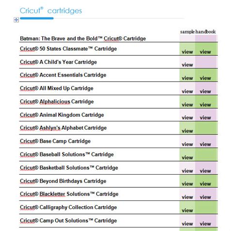230x231 pixels.
Task: Open Base Camp handbook view link
Action: pyautogui.click(x=205, y=144)
